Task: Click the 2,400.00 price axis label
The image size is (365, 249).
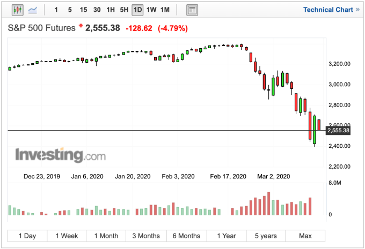Action: click(x=339, y=146)
